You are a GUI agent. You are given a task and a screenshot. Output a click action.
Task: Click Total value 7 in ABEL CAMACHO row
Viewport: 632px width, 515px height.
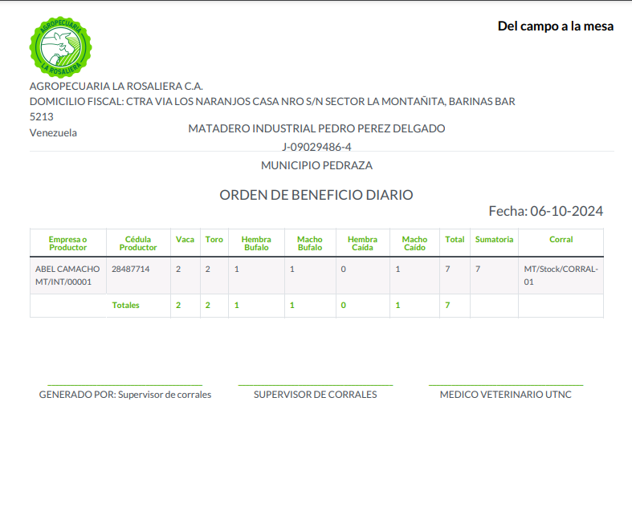447,269
